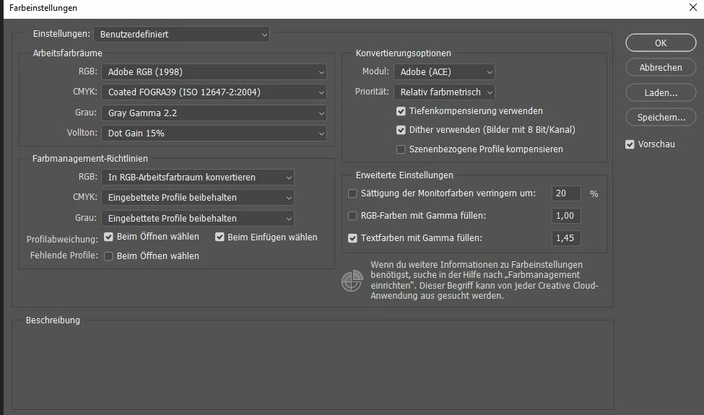Toggle Tiefenkompensierung verwenden checkbox

coord(401,111)
